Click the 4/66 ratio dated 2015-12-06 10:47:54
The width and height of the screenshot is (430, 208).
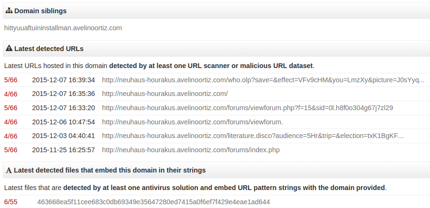click(10, 122)
